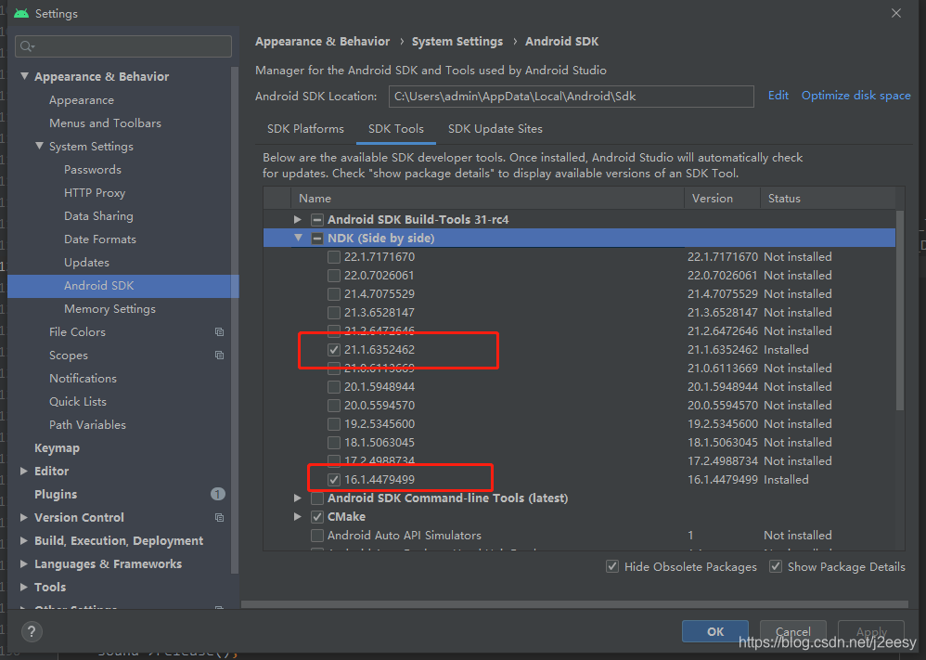The height and width of the screenshot is (660, 926).
Task: Toggle Hide Obsolete Packages checkbox
Action: (x=612, y=566)
